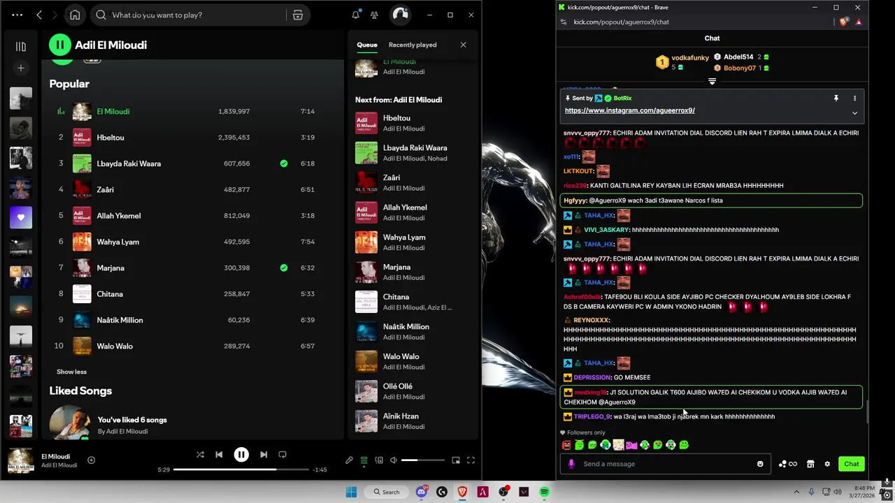The image size is (895, 503).
Task: Close the Spotify Queue panel
Action: tap(463, 45)
